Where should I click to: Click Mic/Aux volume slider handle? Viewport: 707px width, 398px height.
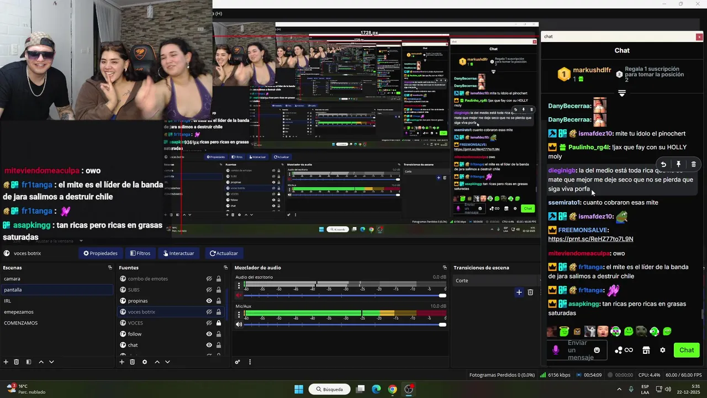[442, 324]
